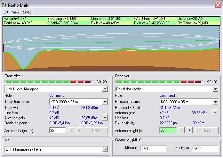The image size is (223, 158).
Task: Click the Radio Link title bar icon
Action: coord(4,4)
